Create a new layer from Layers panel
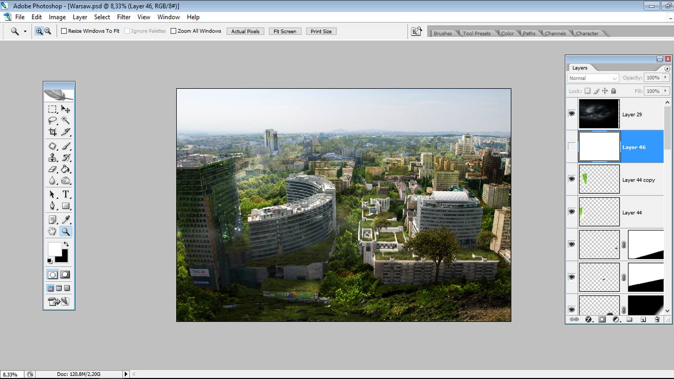 click(643, 319)
